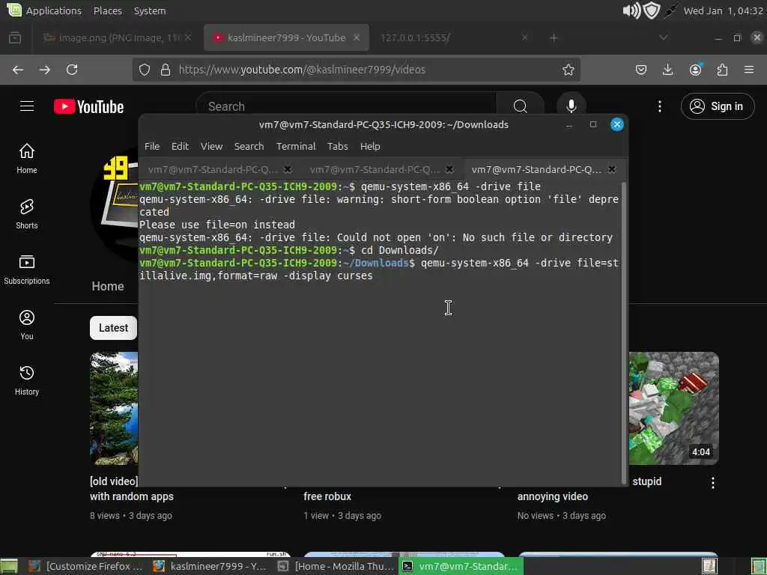Click the date and time clock
The image size is (767, 575).
[723, 10]
